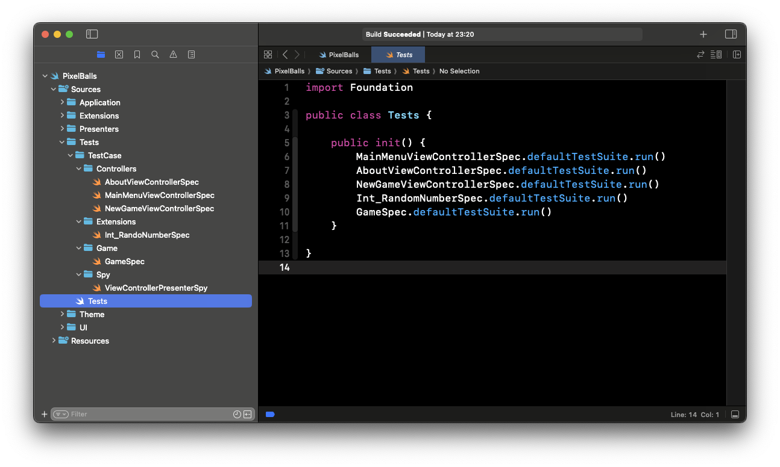Select the Application folder row

146,102
